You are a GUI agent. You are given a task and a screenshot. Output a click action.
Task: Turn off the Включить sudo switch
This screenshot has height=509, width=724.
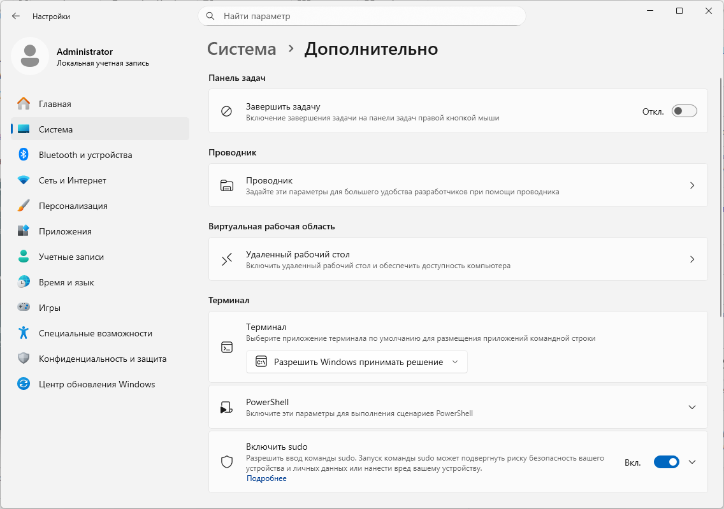(666, 462)
